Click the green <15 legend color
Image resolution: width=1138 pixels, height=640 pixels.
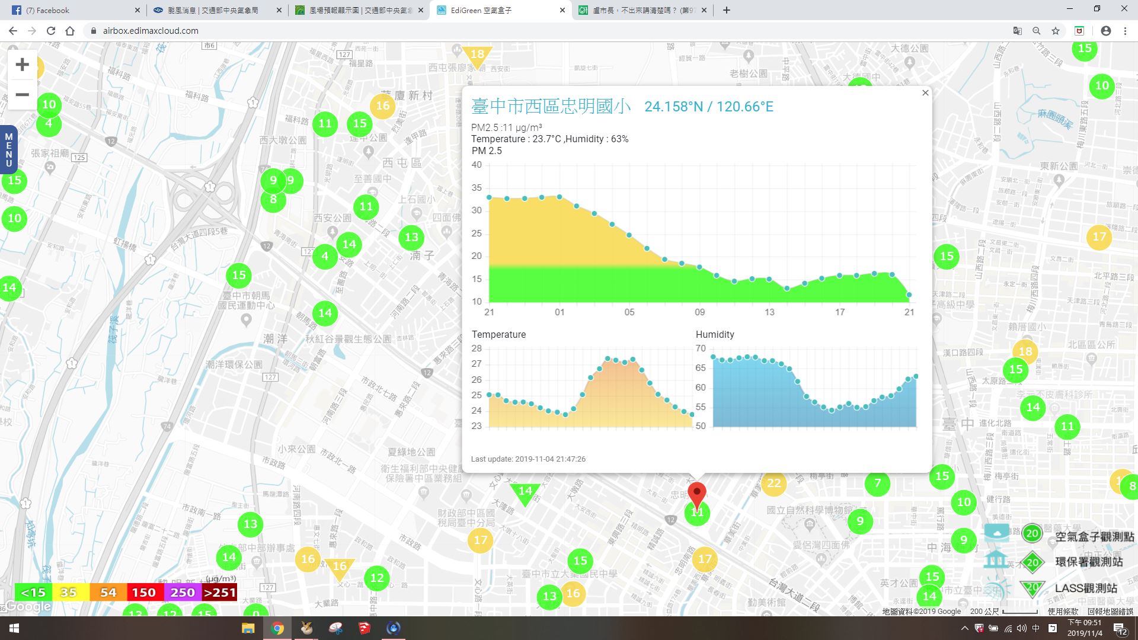point(33,592)
